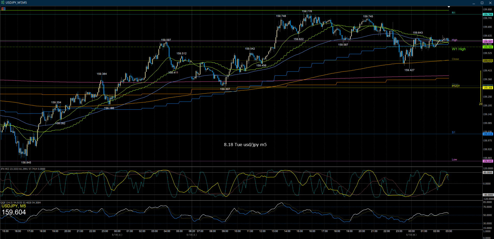Click the blue 159.016 price tag
Viewport: 494px width, 239px height.
[x=488, y=134]
